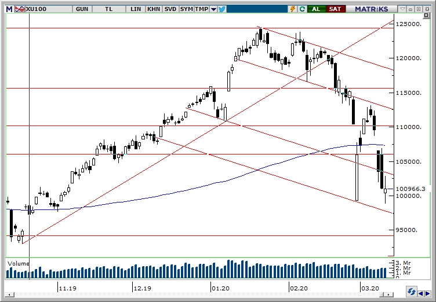Viewport: 436px width, 302px height.
Task: Click the 125000 price axis label
Action: [x=408, y=24]
